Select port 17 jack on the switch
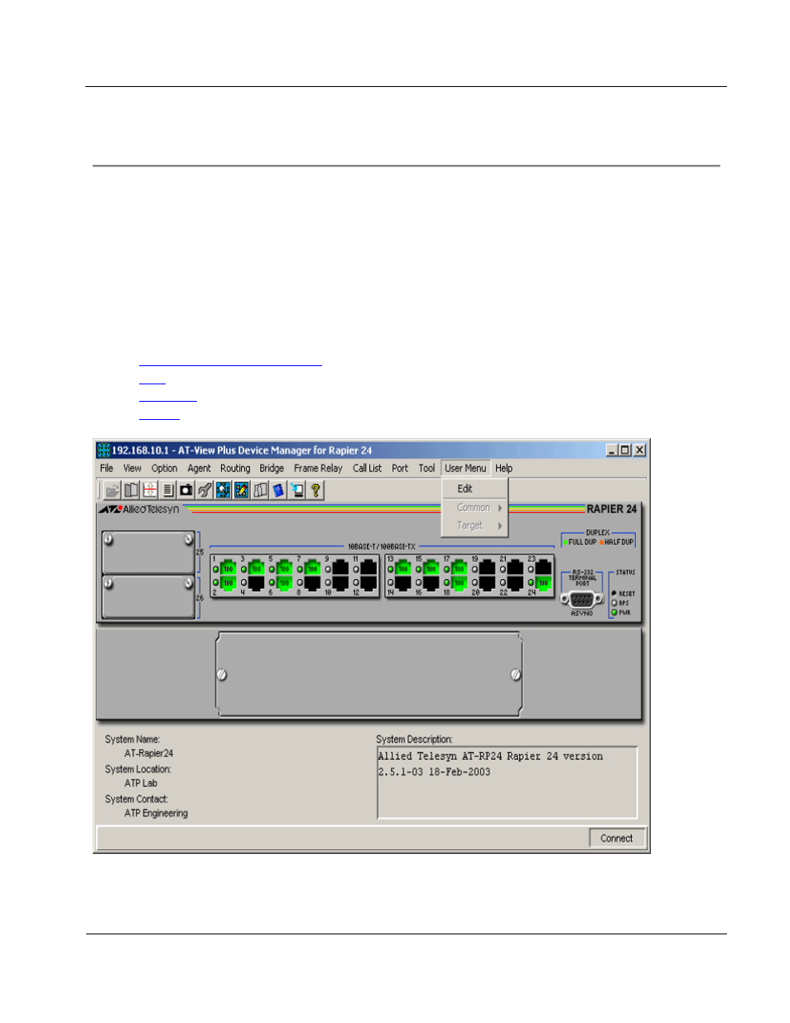This screenshot has height=1023, width=790. [x=460, y=567]
